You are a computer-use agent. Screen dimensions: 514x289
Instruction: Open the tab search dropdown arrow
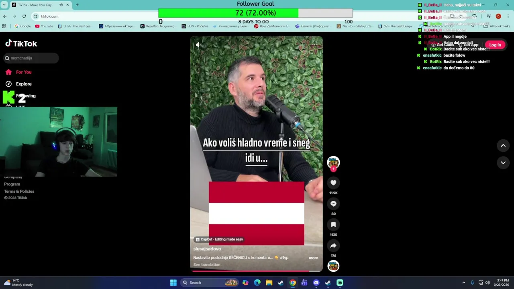(x=4, y=5)
